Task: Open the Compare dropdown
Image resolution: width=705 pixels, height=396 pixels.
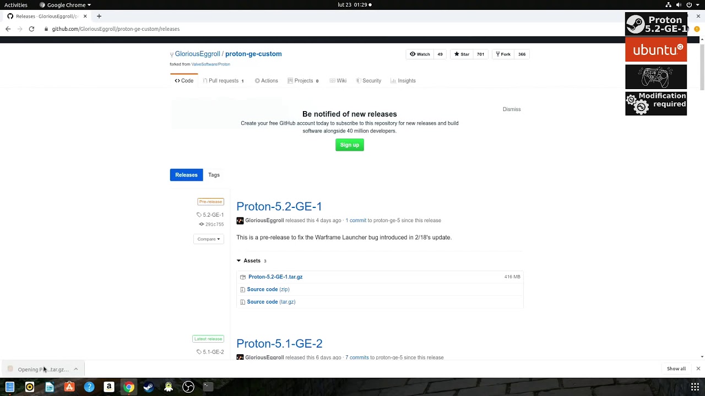Action: [208, 239]
